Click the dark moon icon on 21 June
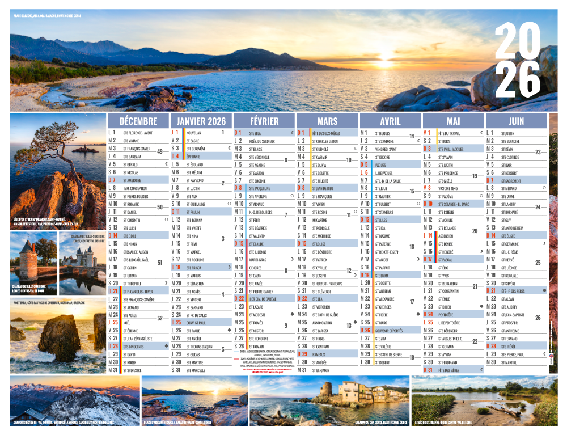Image resolution: width=567 pixels, height=435 pixels. coord(544,290)
